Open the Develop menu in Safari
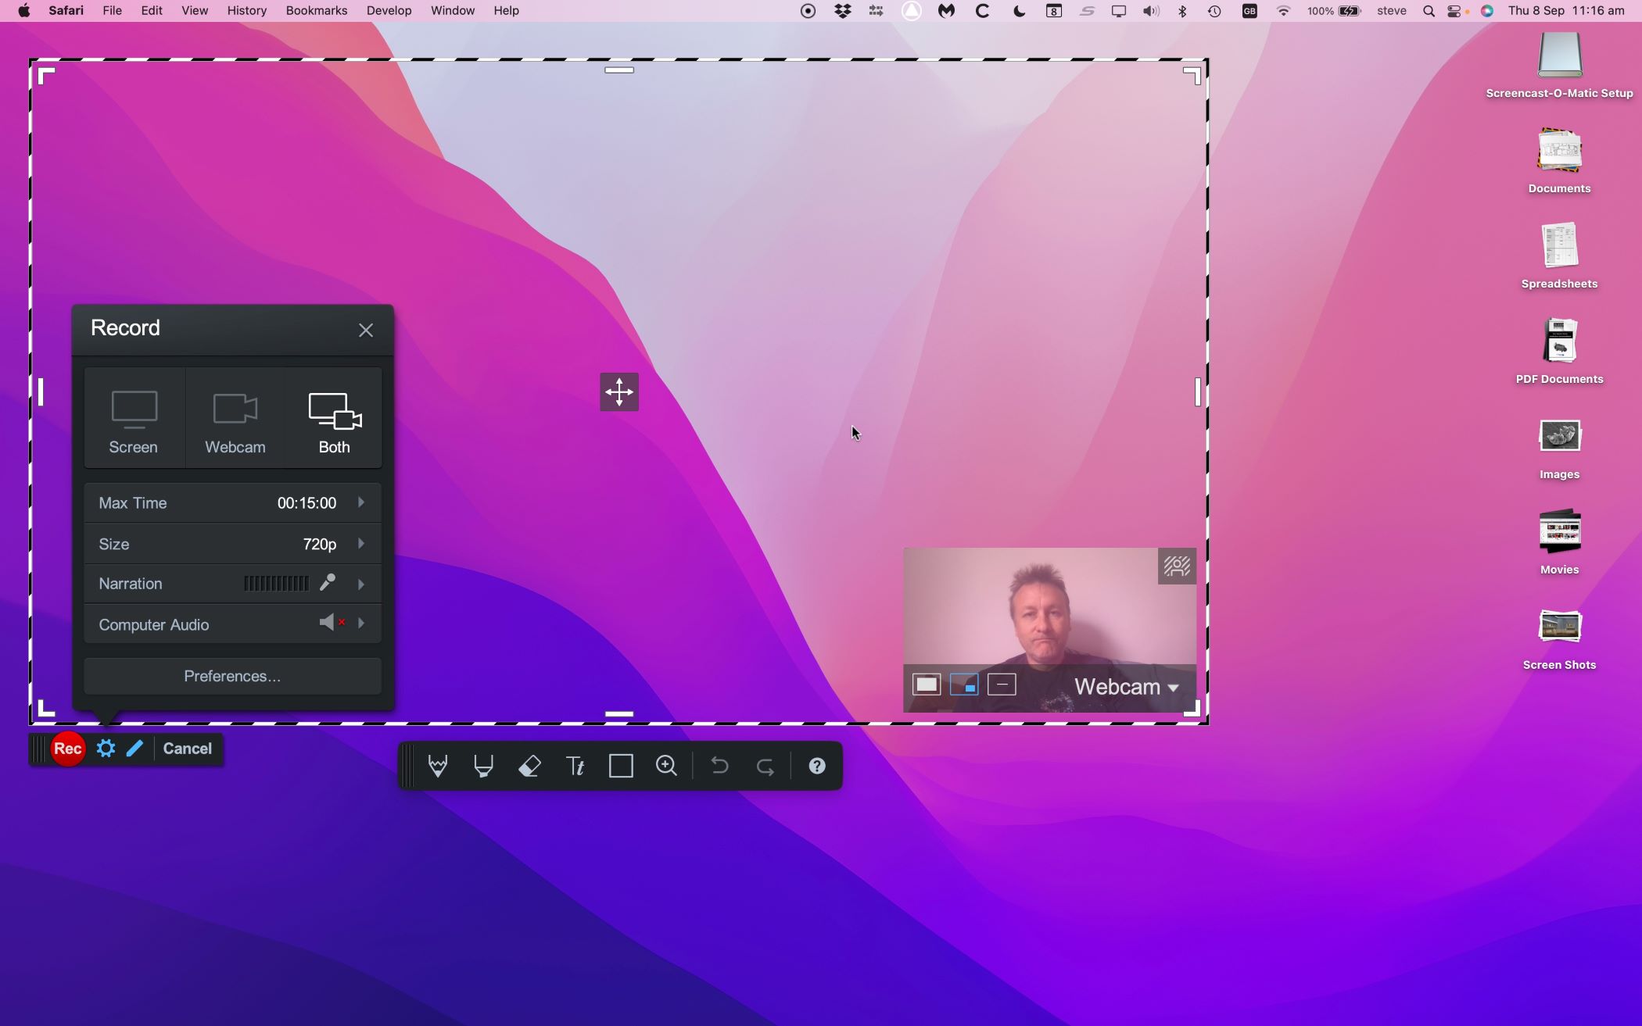The width and height of the screenshot is (1642, 1026). [388, 11]
